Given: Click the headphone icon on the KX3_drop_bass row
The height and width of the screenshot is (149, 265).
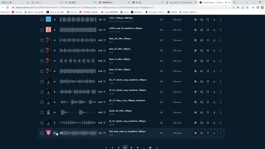Looking at the screenshot, I should click(202, 133).
